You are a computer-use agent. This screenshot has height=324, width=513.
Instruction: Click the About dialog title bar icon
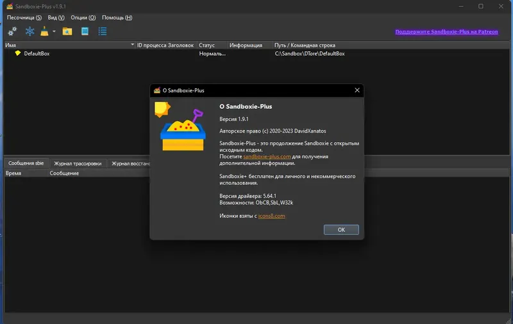pyautogui.click(x=157, y=90)
